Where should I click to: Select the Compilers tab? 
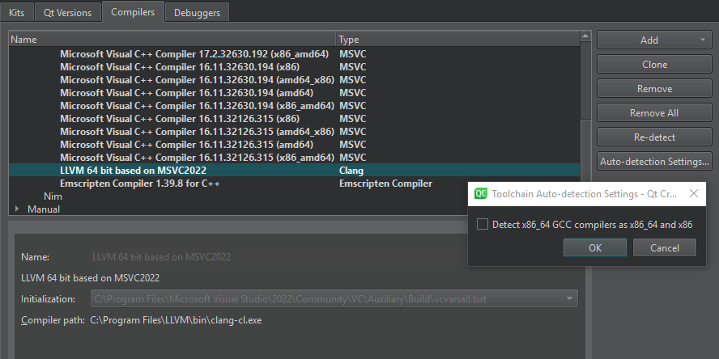[x=133, y=12]
